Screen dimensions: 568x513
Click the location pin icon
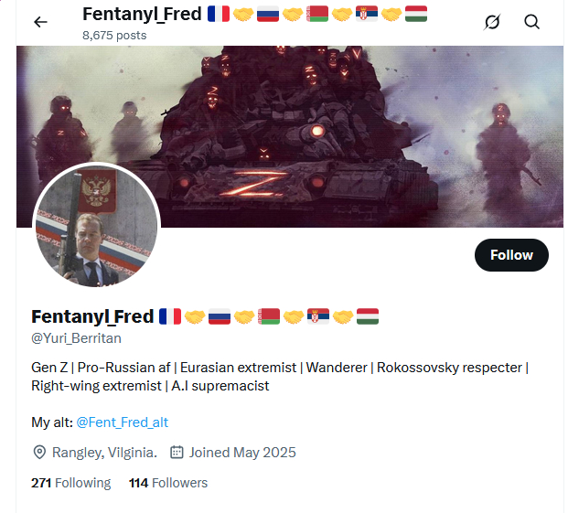(39, 453)
